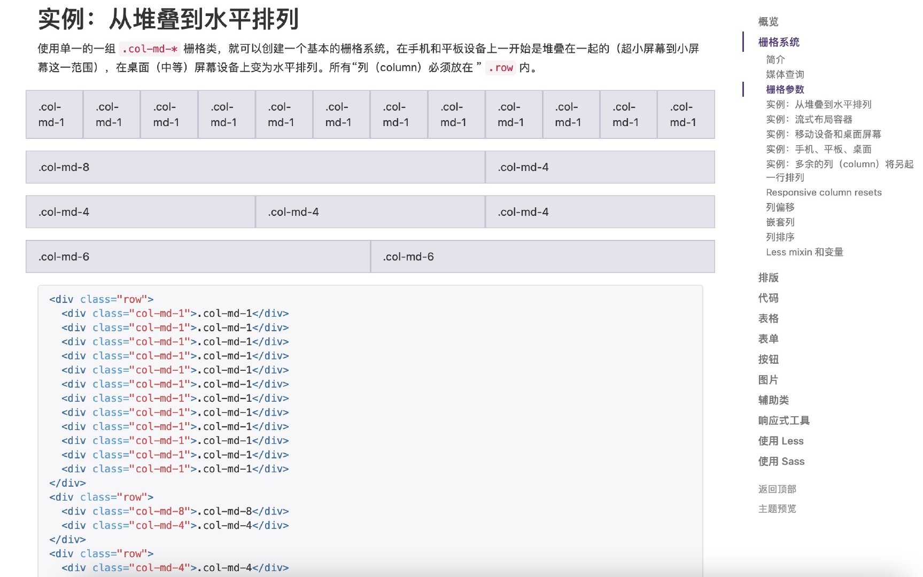The height and width of the screenshot is (577, 923).
Task: Select 栅格系统 sidebar section
Action: click(779, 42)
